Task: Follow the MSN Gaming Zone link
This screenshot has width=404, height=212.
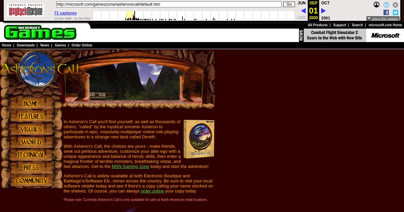Action: [130, 167]
